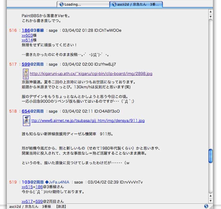This screenshot has height=209, width=221.
Task: Follow the >>514 reply anchor
Action: (x=27, y=40)
